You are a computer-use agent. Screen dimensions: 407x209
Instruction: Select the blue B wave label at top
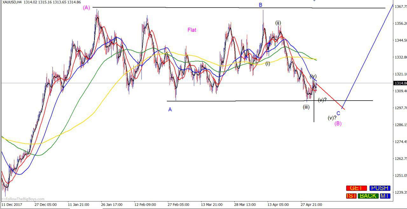pyautogui.click(x=260, y=5)
